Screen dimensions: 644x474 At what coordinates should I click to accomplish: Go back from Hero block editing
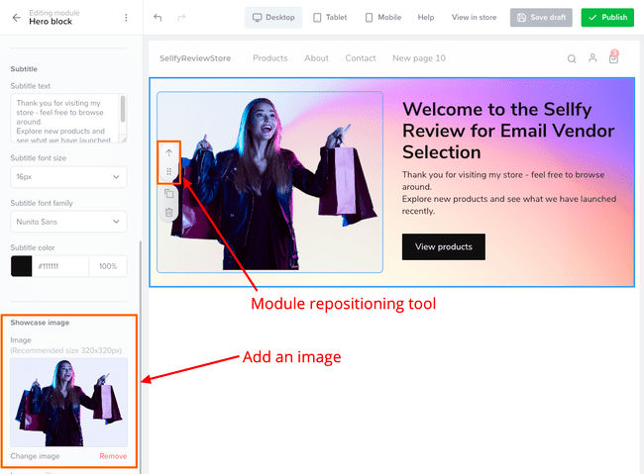point(16,18)
